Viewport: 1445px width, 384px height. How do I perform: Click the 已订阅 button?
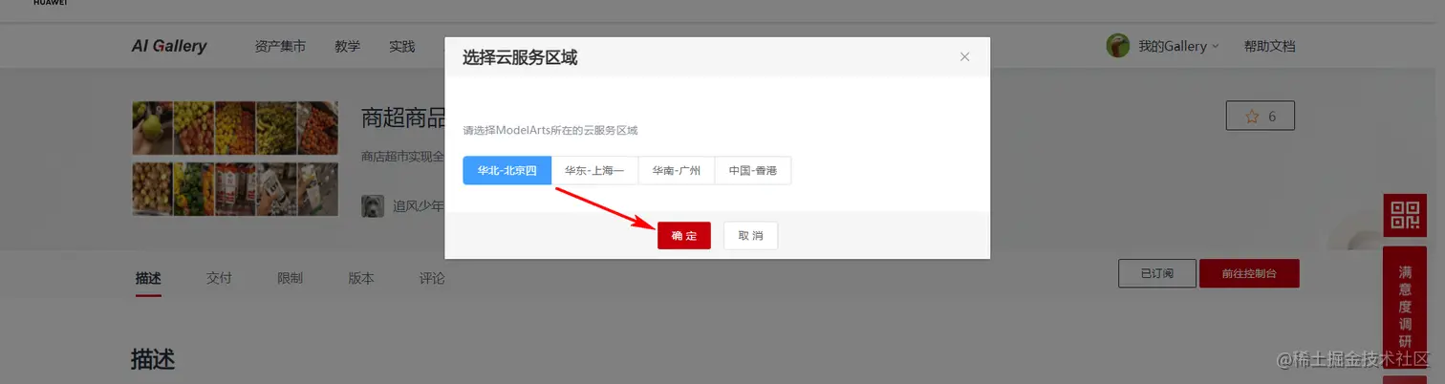1156,273
